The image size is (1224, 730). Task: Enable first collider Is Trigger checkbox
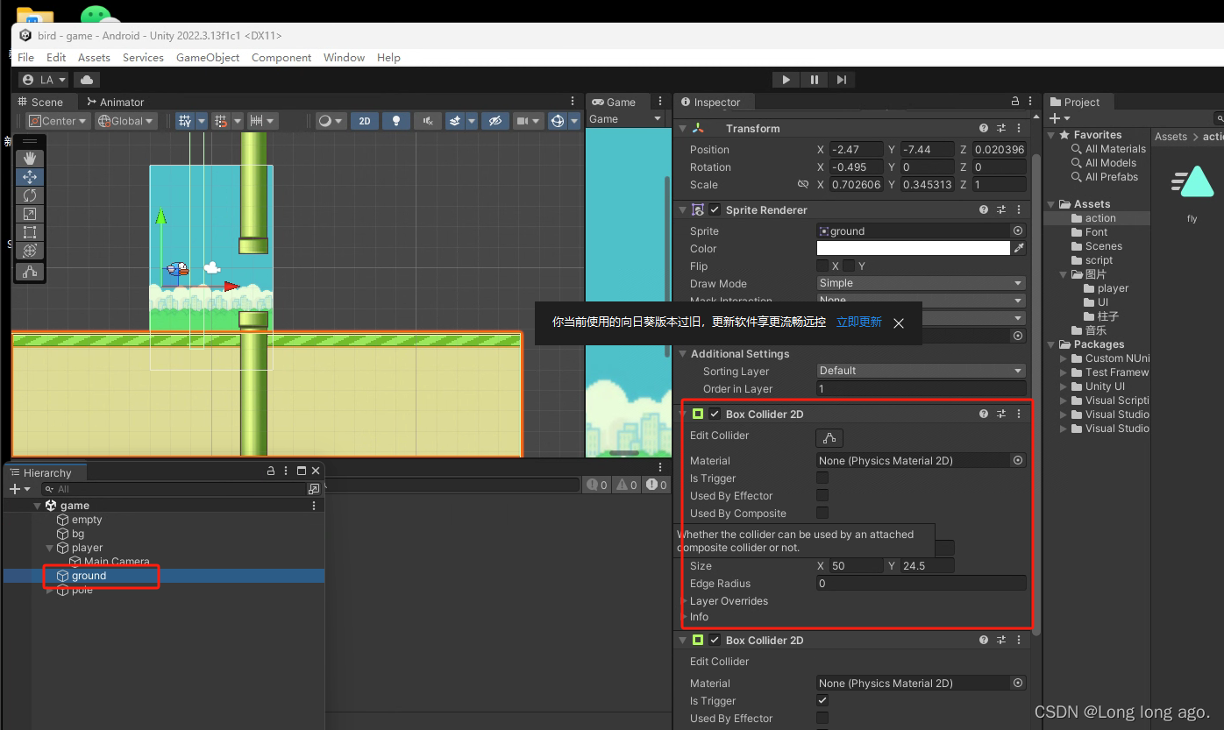coord(822,478)
